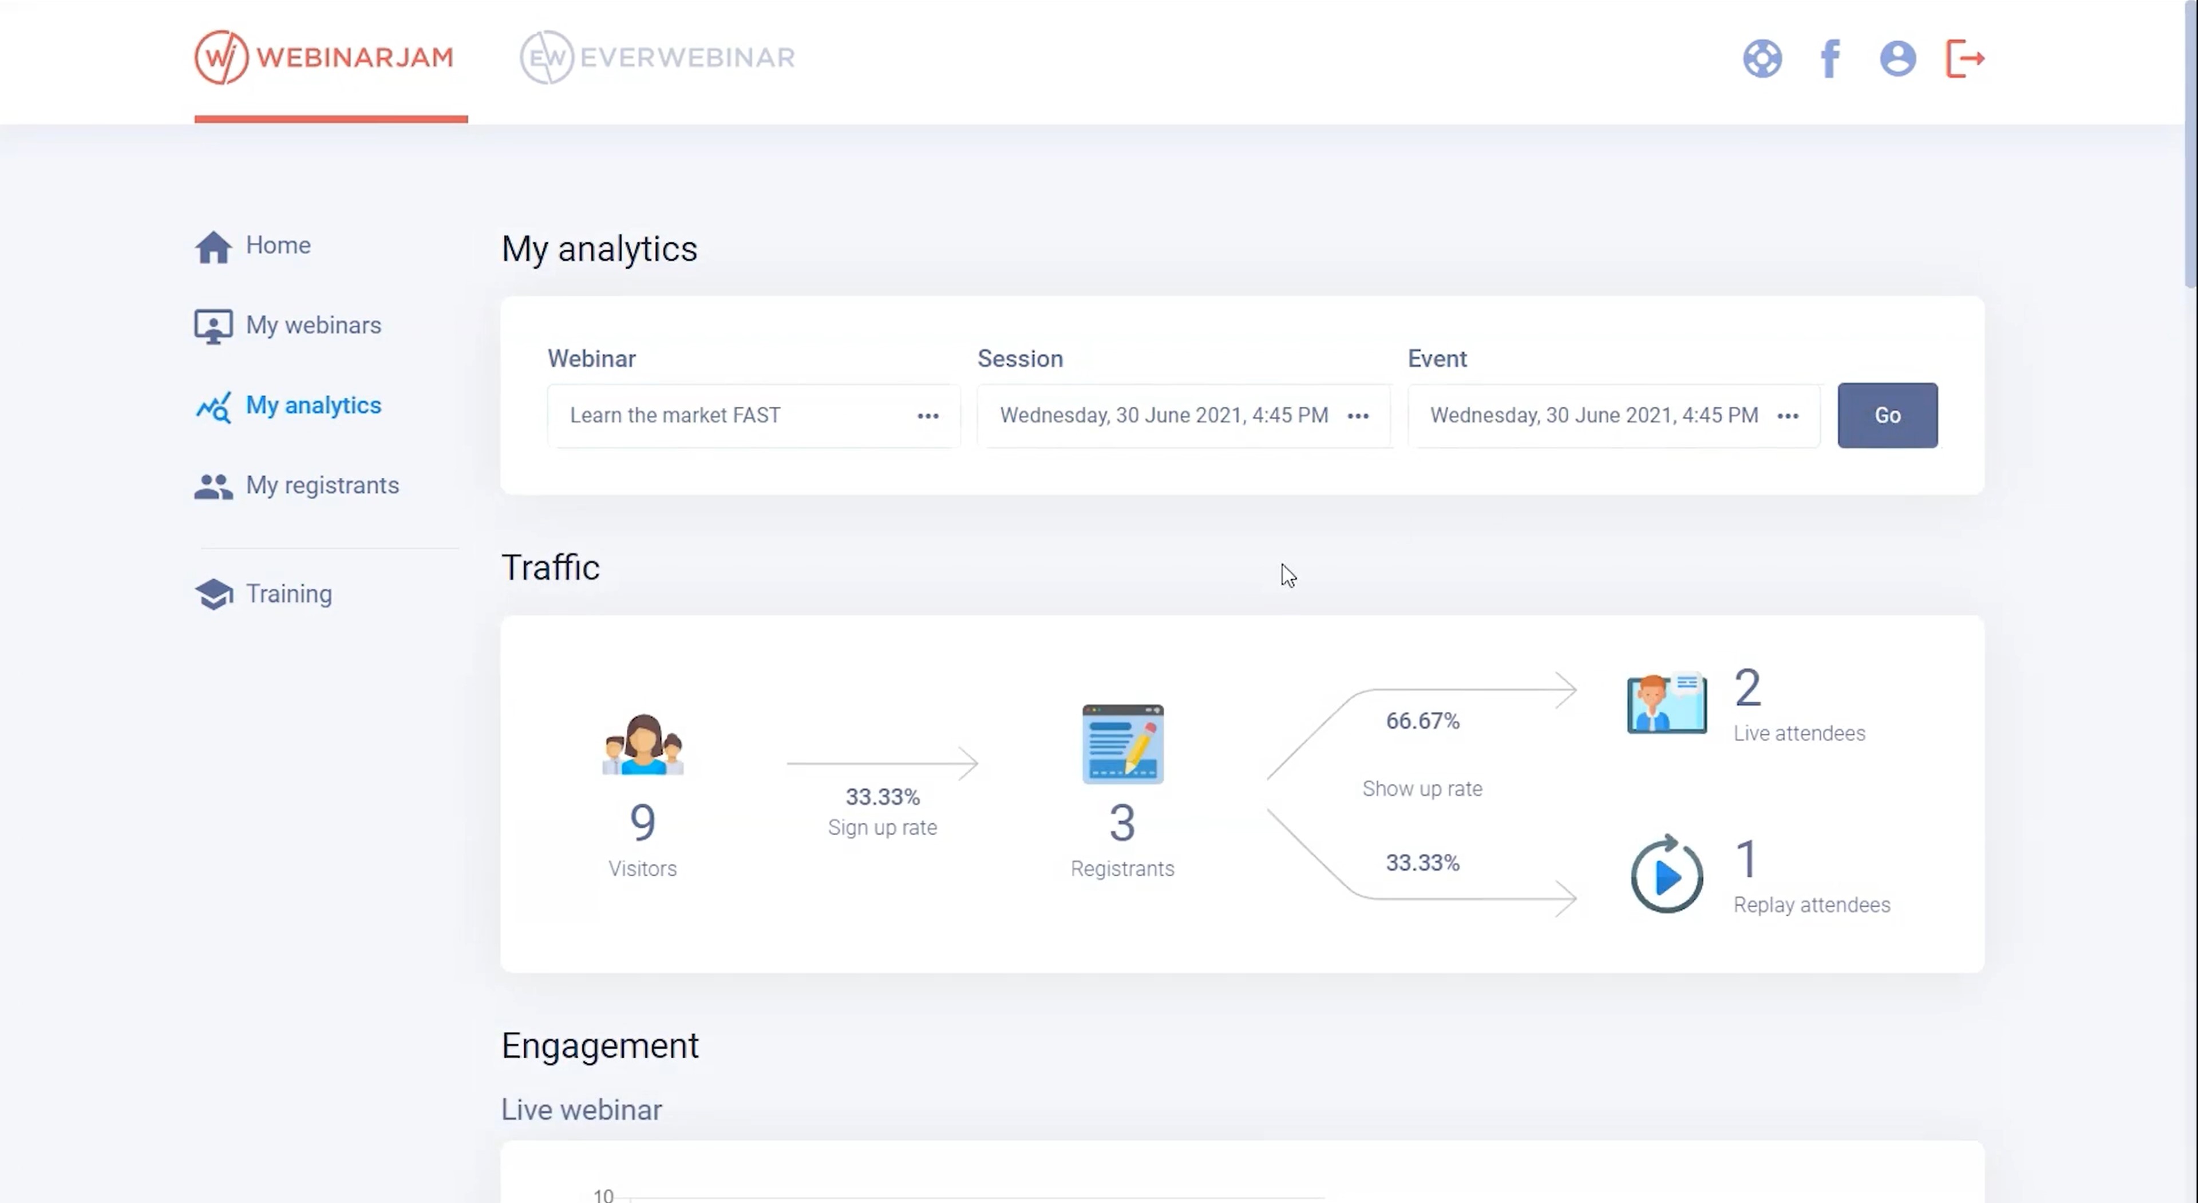Click the three-dot menu on webinar name

(928, 415)
